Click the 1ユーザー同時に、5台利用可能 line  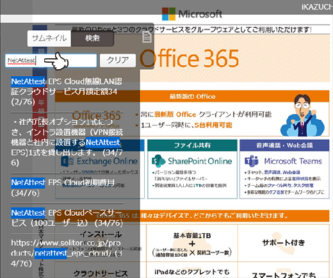(186, 125)
